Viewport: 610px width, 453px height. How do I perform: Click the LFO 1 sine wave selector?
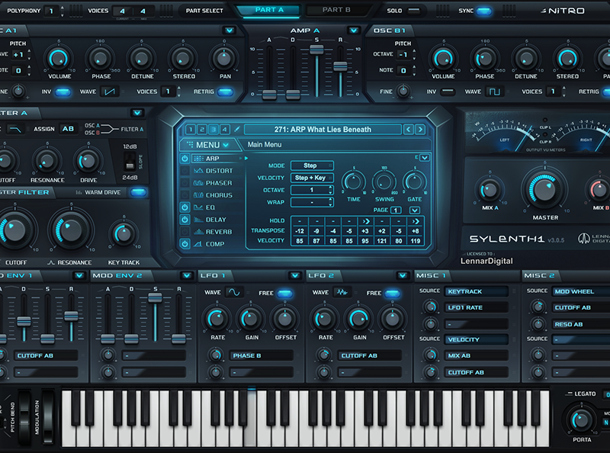click(234, 292)
